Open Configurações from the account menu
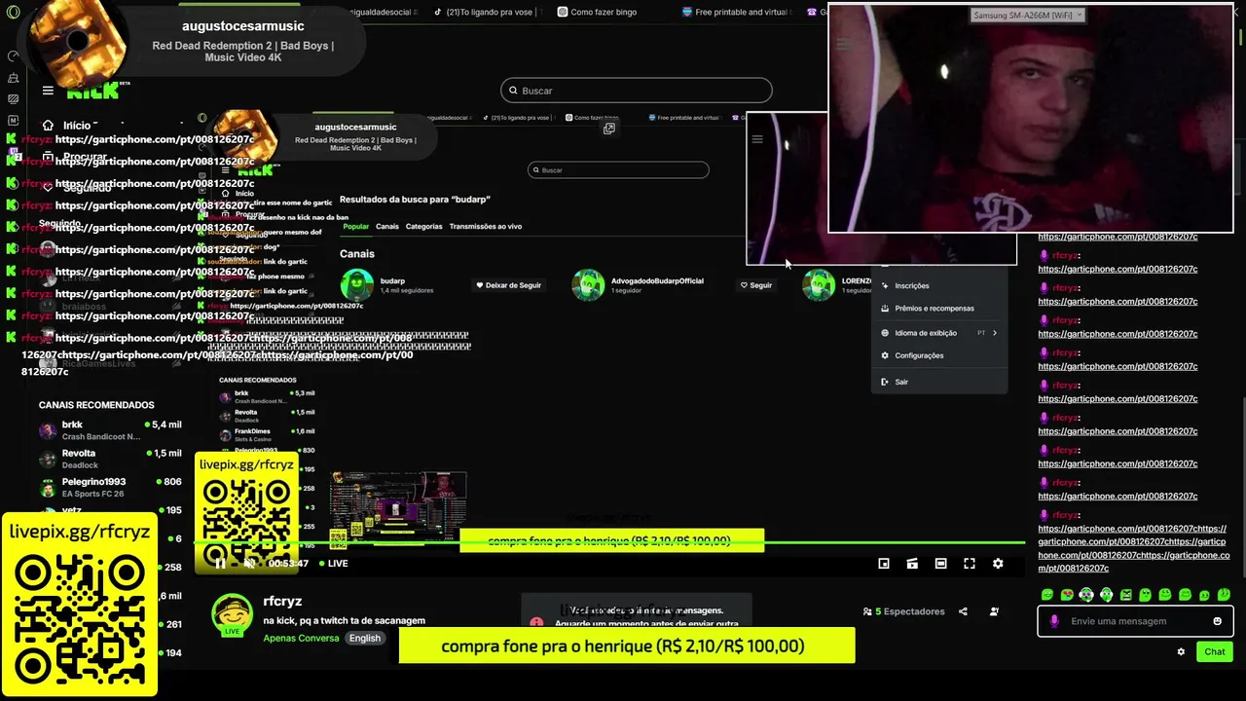This screenshot has width=1246, height=701. tap(918, 355)
